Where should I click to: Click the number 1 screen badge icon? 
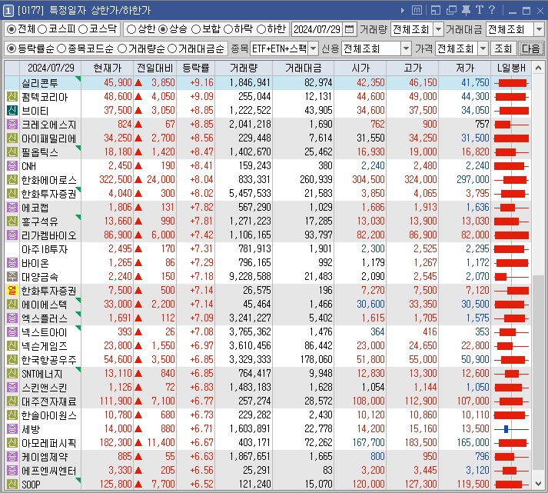pos(8,11)
